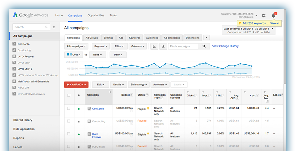Open the Tools menu
Screen dimensions: 295x151
pyautogui.click(x=113, y=15)
